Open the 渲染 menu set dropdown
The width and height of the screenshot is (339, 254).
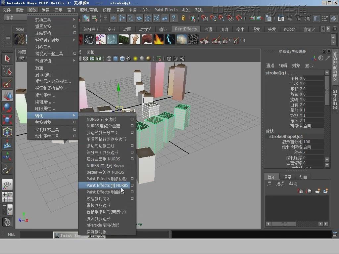point(16,18)
